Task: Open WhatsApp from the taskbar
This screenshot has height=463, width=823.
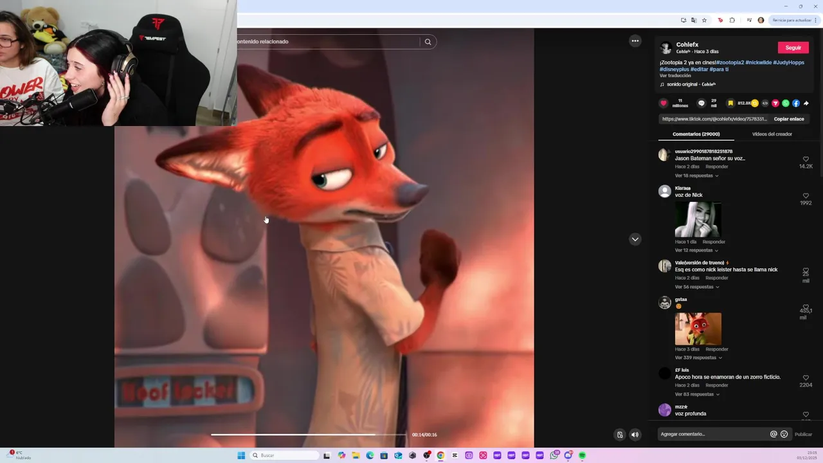Action: pos(554,455)
